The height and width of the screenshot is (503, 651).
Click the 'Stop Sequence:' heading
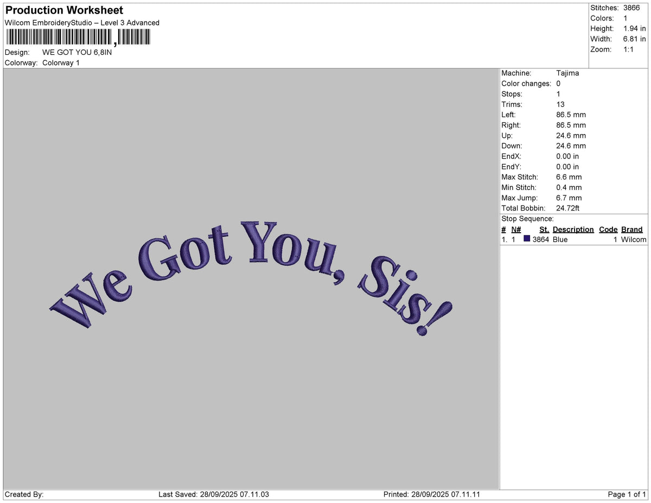pyautogui.click(x=527, y=219)
